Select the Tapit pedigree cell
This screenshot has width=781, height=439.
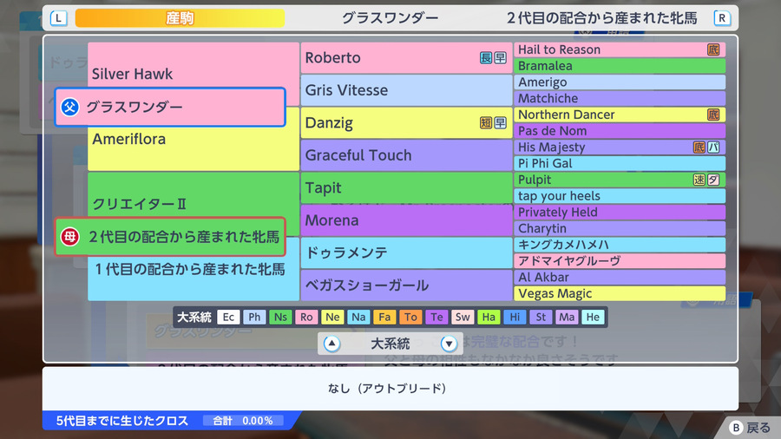click(406, 187)
